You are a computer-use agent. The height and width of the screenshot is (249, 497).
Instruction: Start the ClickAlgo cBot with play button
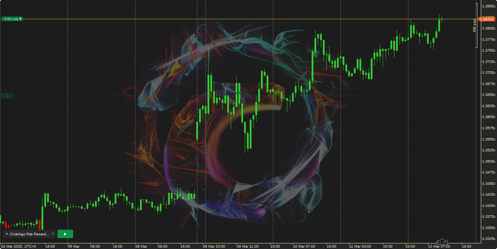click(65, 234)
